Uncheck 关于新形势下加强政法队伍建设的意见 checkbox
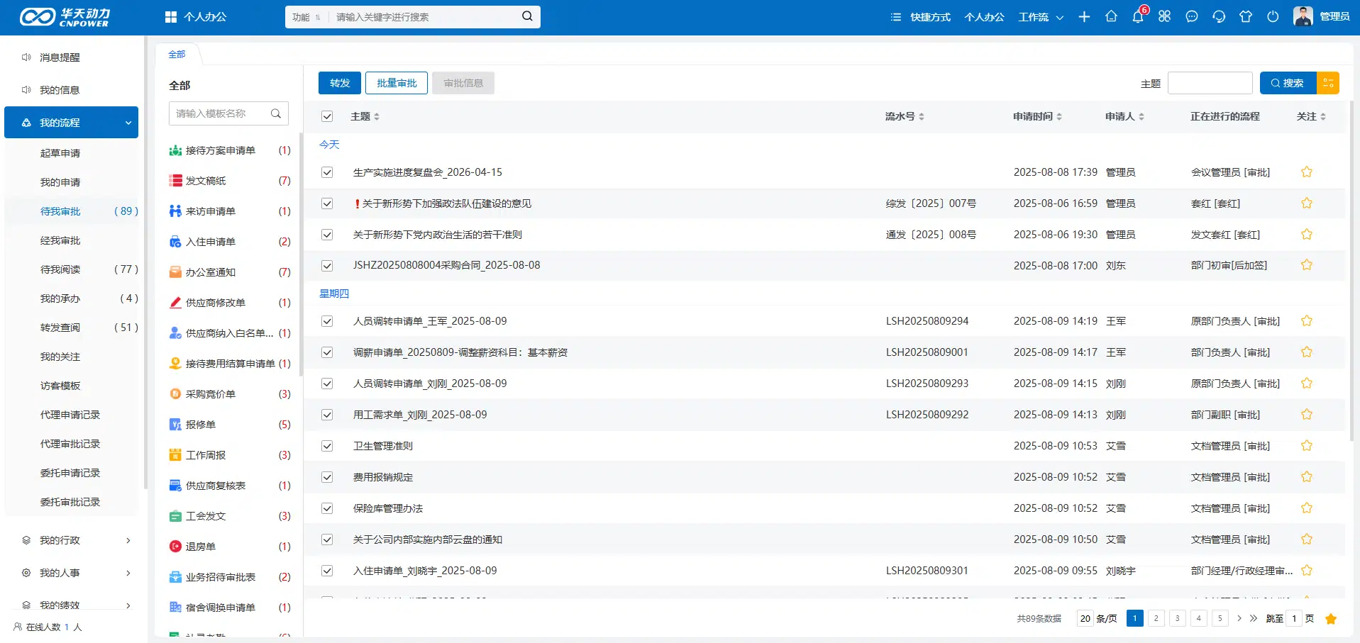 (x=327, y=203)
